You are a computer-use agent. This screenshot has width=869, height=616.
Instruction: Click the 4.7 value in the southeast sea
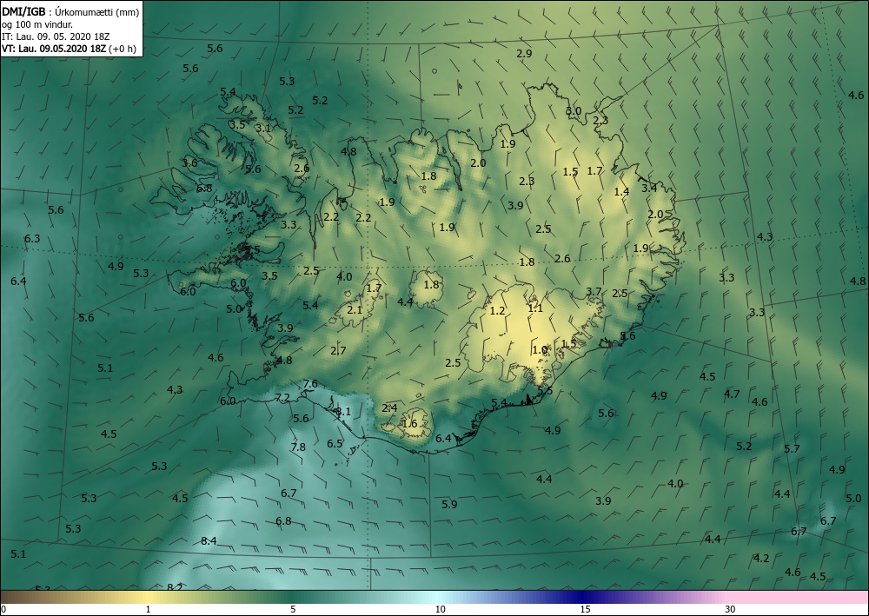732,394
